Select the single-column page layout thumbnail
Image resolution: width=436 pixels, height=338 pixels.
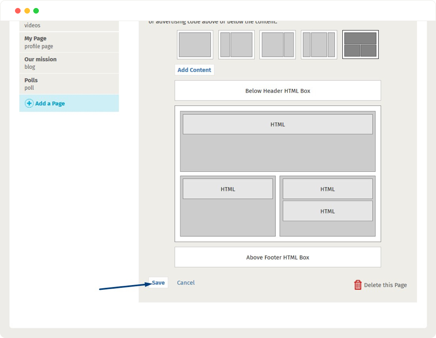pyautogui.click(x=195, y=45)
